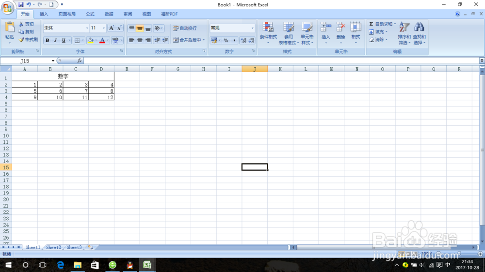Expand the Name Box dropdown arrow
485x272 pixels.
pos(53,61)
